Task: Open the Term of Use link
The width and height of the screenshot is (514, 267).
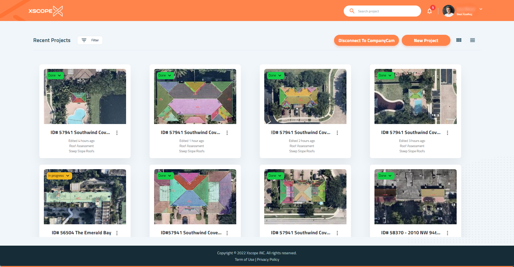Action: pos(244,259)
